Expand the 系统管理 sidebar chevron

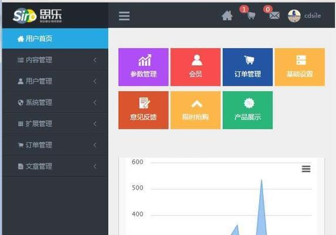coord(95,102)
